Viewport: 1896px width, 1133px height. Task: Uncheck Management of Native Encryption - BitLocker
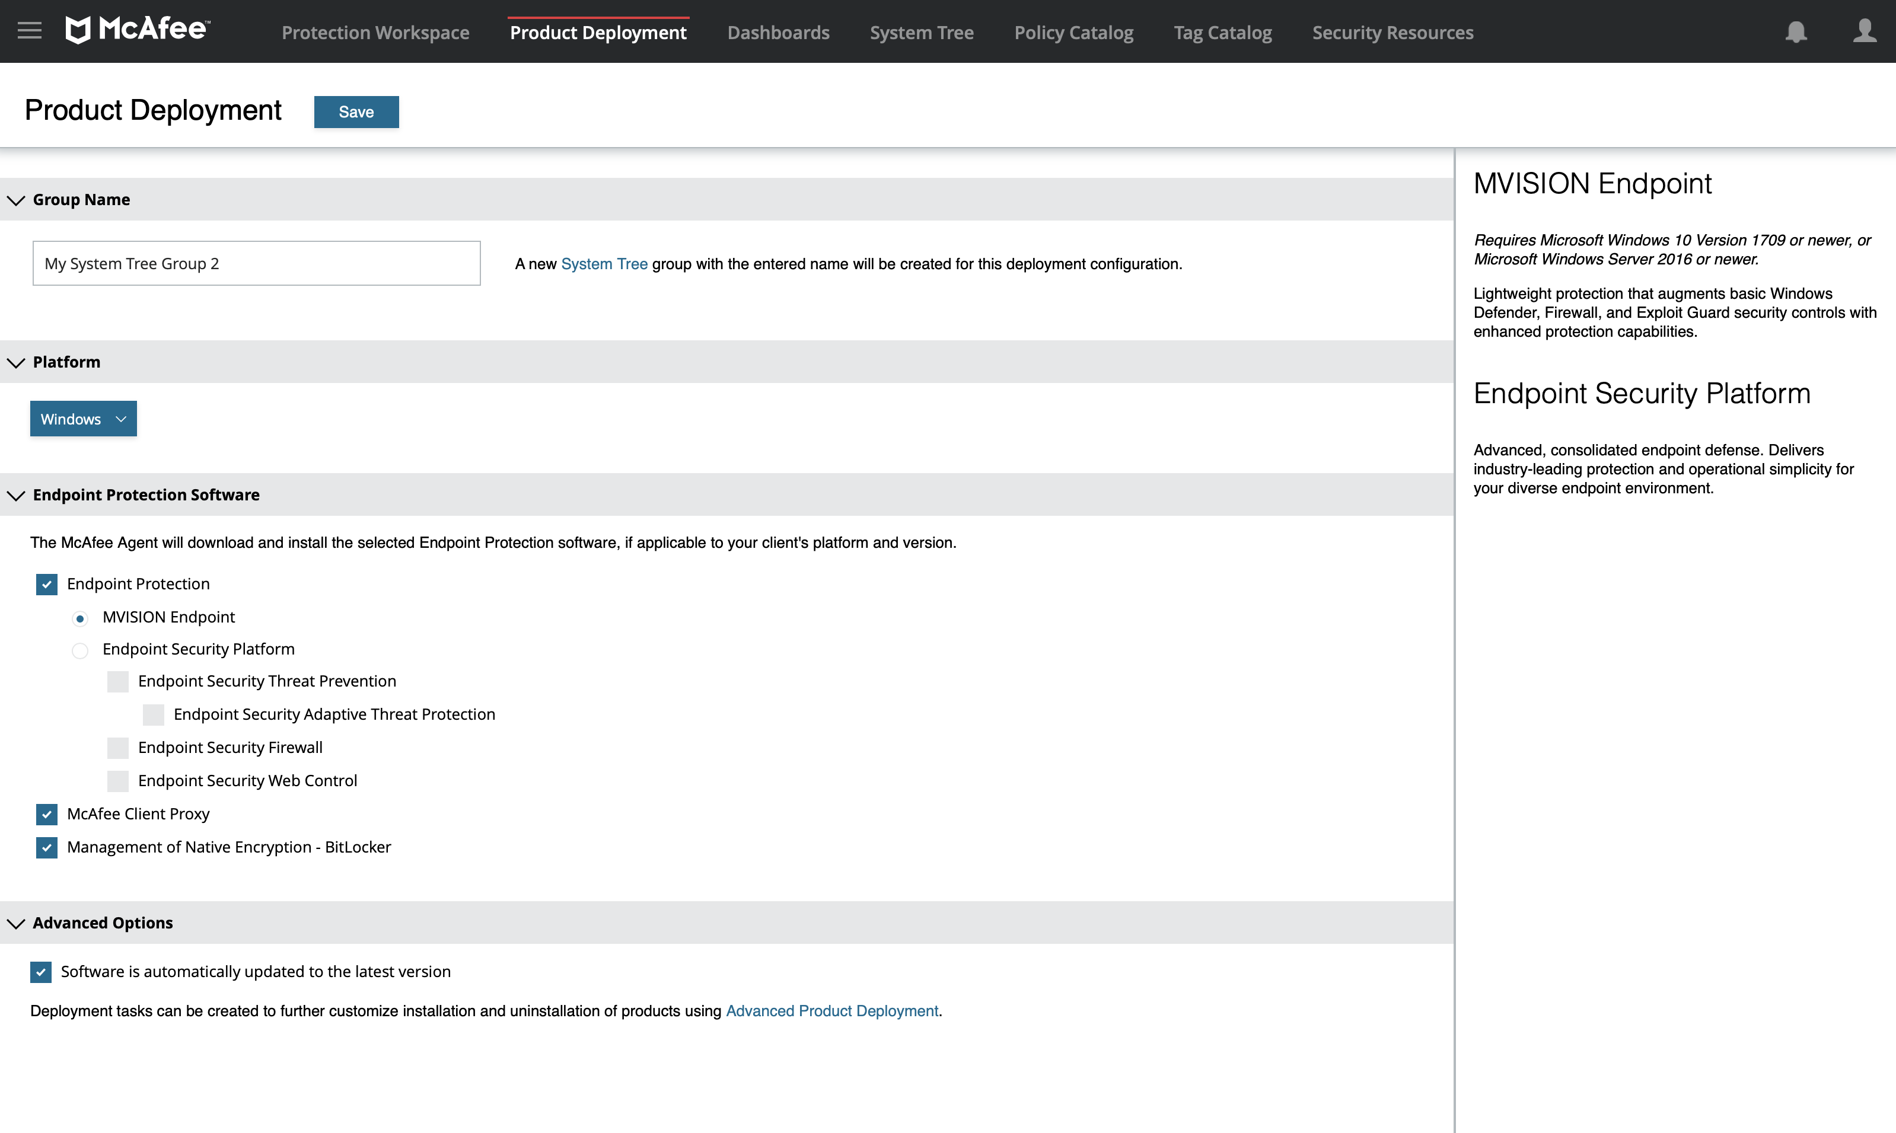(47, 847)
